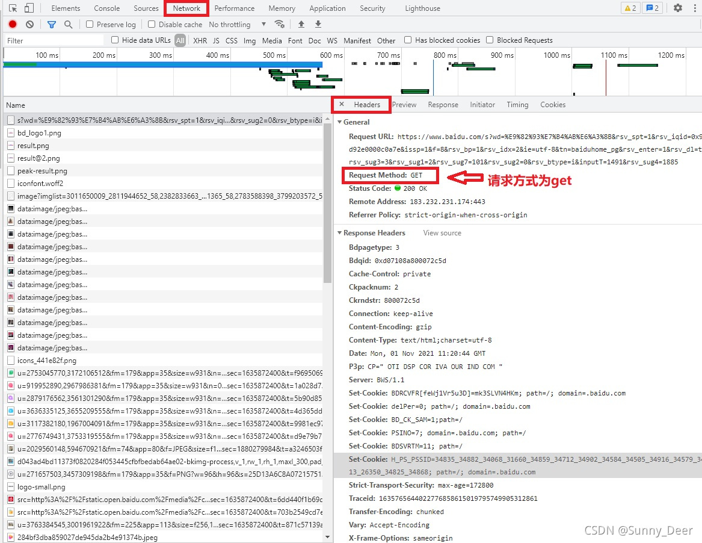
Task: Switch to the Preview tab
Action: [x=404, y=104]
